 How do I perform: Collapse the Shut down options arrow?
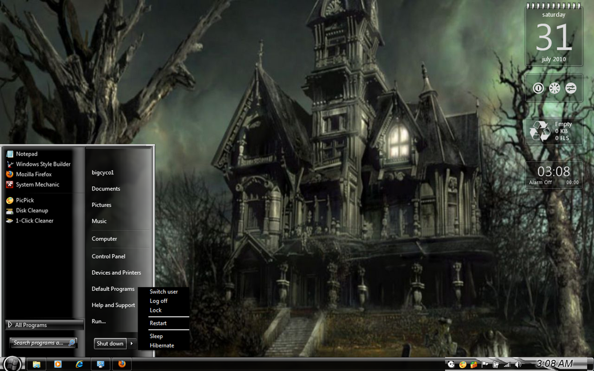click(132, 344)
